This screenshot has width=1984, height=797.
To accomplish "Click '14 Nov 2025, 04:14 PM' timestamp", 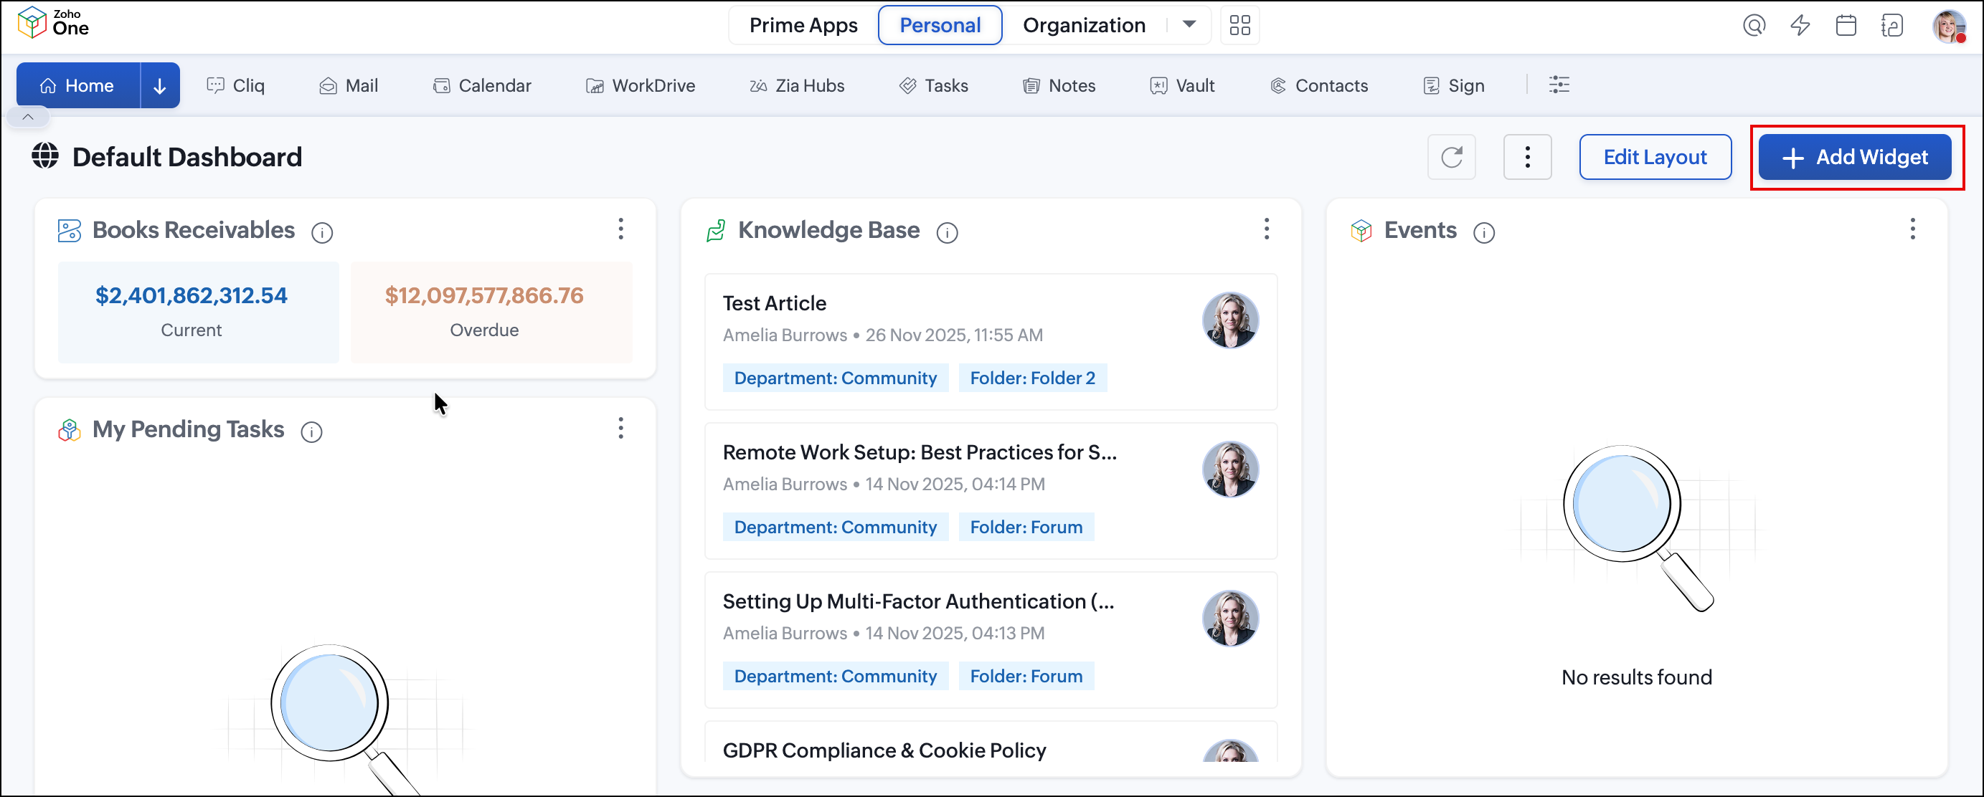I will coord(955,485).
